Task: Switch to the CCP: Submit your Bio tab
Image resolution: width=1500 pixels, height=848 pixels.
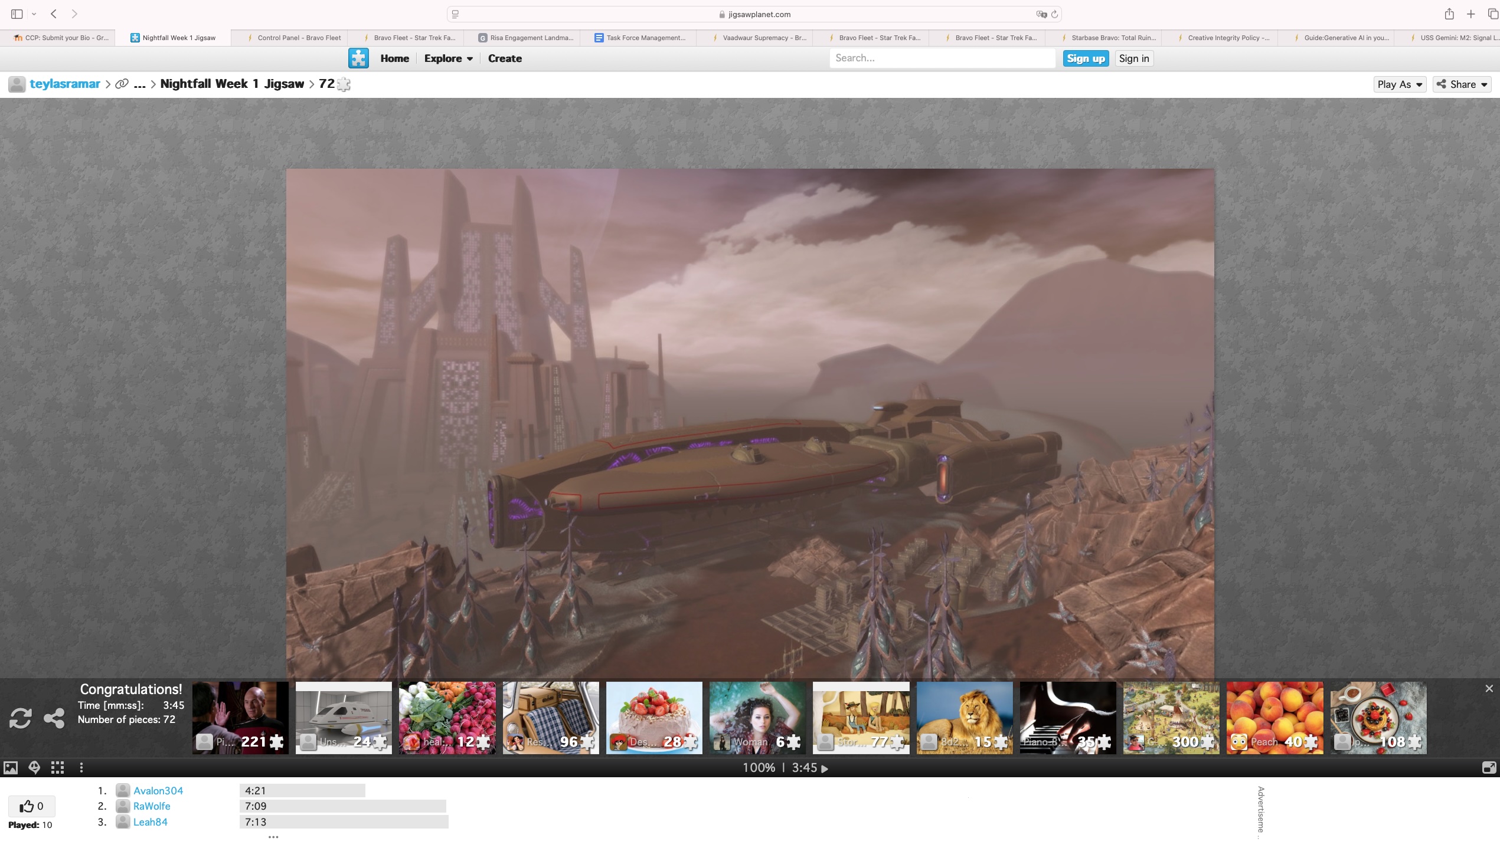Action: point(58,38)
